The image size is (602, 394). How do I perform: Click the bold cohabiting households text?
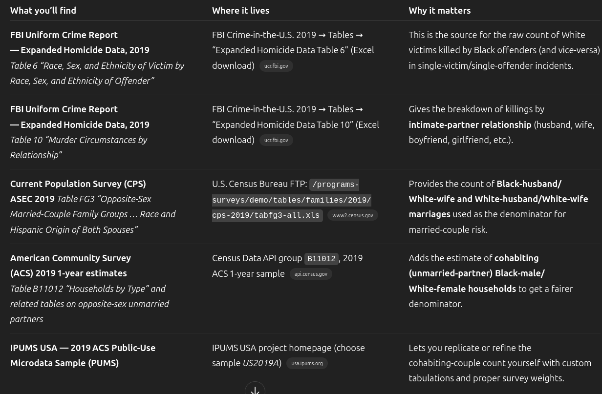476,273
